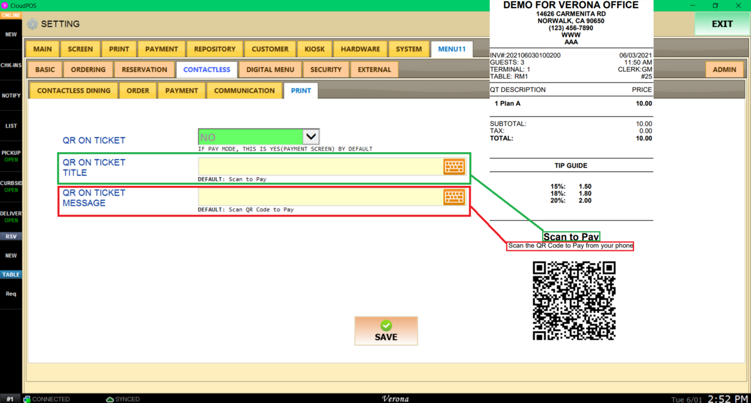Select NOTIFY in the left sidebar
The height and width of the screenshot is (403, 751).
tap(11, 96)
